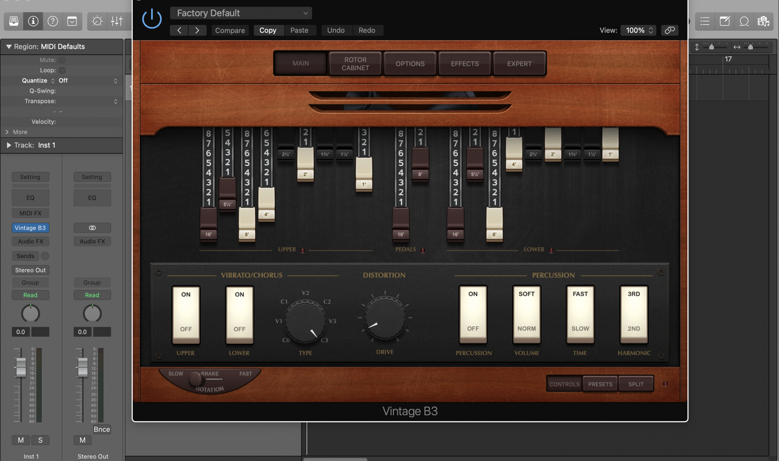This screenshot has width=779, height=461.
Task: Toggle the Vintage B3 plugin power button
Action: click(x=152, y=19)
